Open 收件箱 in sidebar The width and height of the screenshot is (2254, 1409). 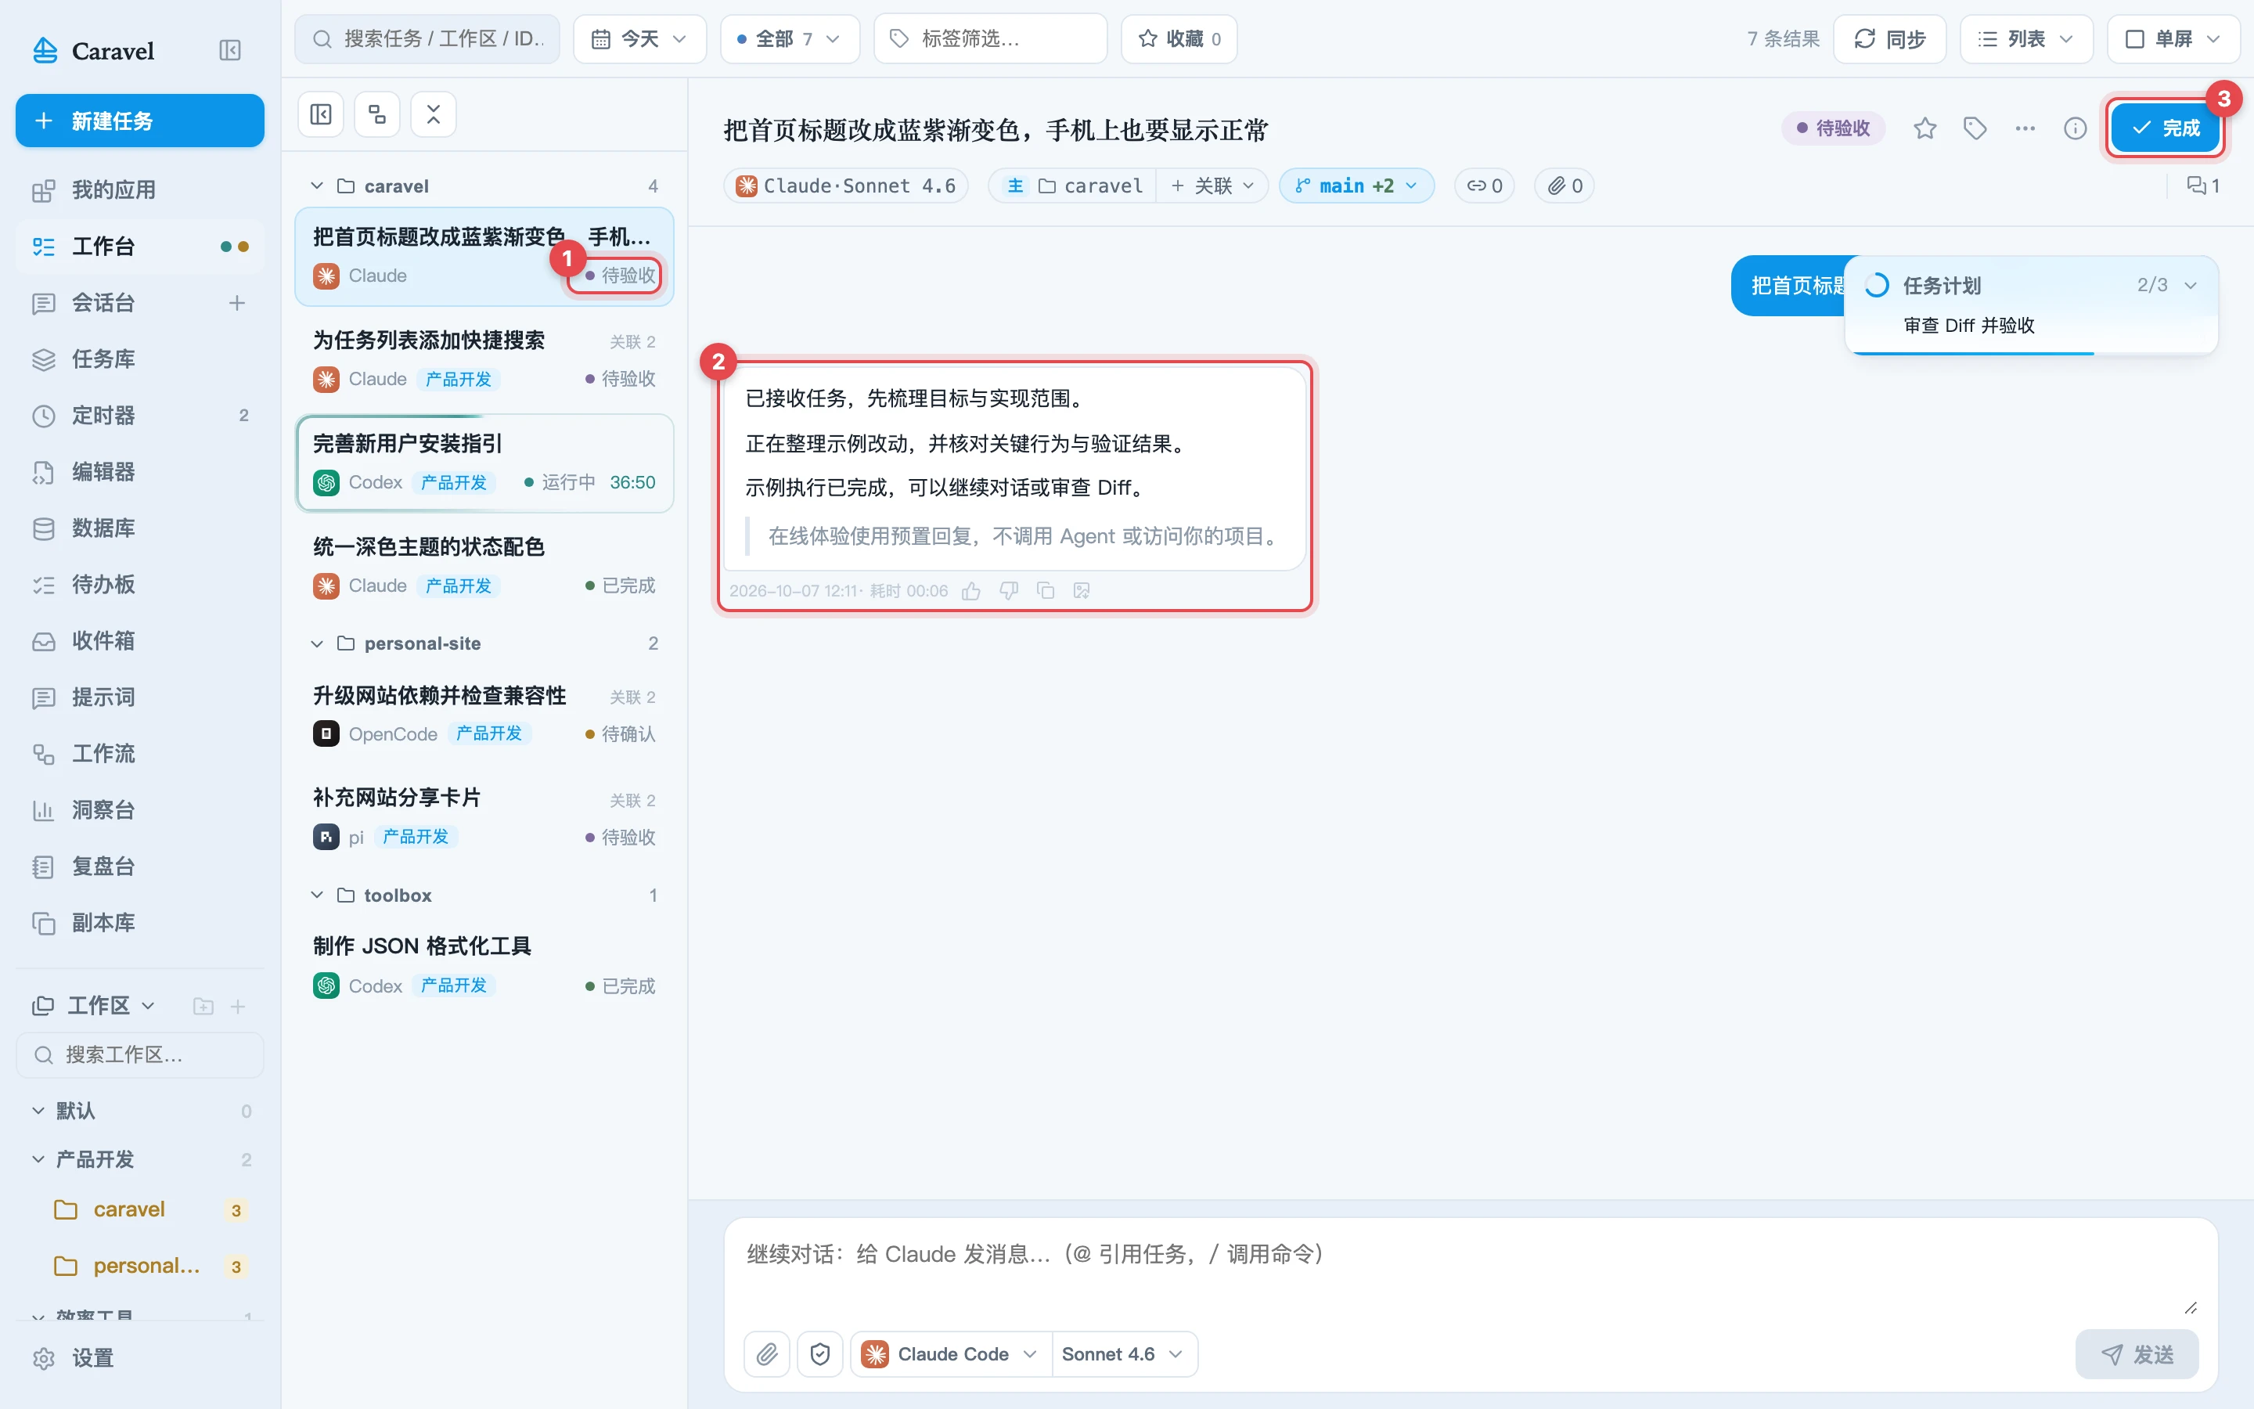point(140,641)
